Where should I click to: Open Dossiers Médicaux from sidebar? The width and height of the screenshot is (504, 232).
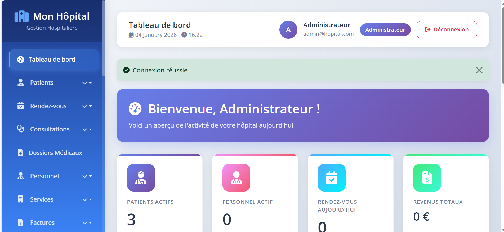tap(55, 153)
